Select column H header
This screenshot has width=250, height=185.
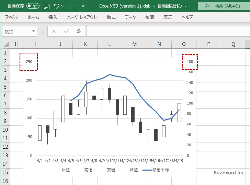[x=16, y=44]
